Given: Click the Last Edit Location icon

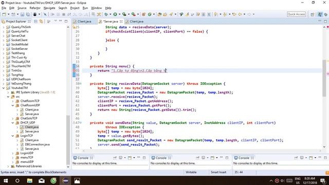Looking at the screenshot, I should tap(234, 14).
